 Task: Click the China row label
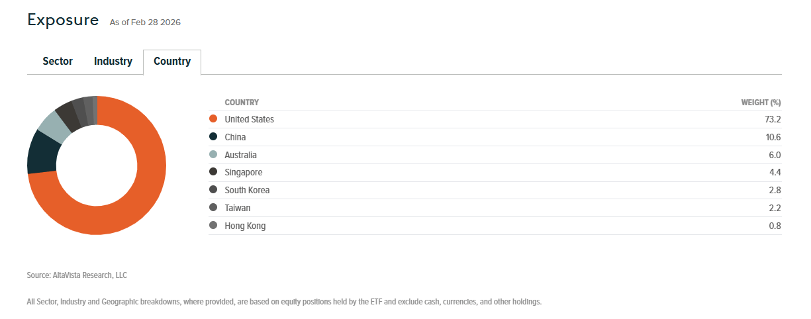click(x=235, y=137)
